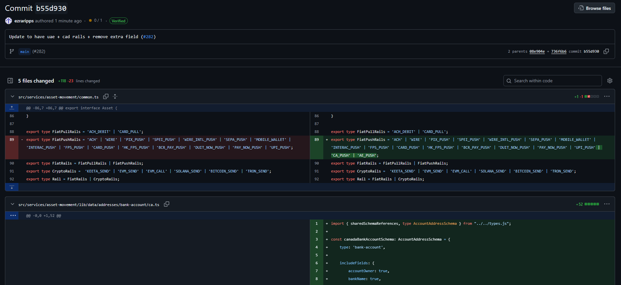
Task: Click magnifier icon in code search box
Action: [510, 81]
